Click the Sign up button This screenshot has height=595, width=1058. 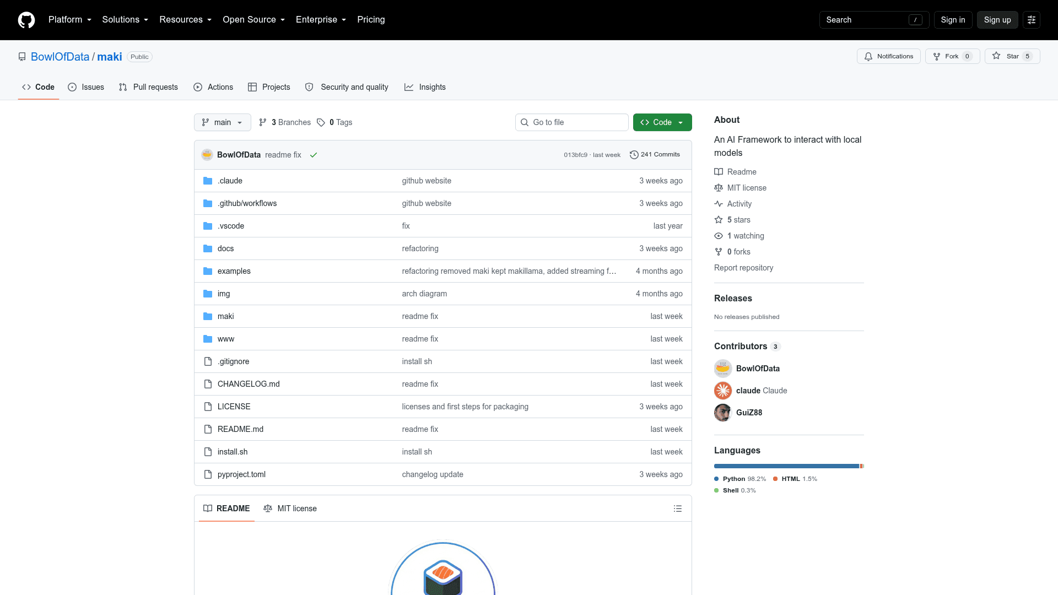(997, 20)
